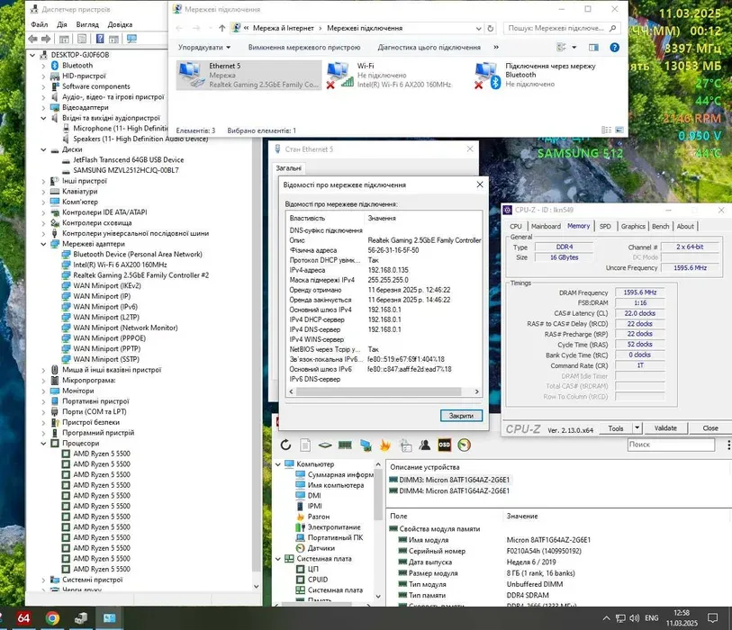
Task: Open the Graphics tab in CPU-Z
Action: (633, 226)
